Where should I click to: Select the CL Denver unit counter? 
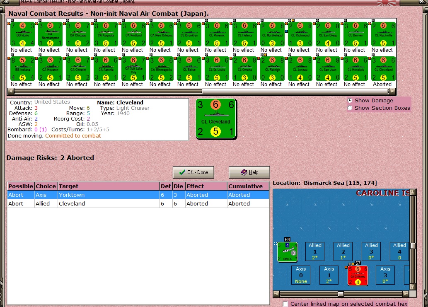(355, 34)
